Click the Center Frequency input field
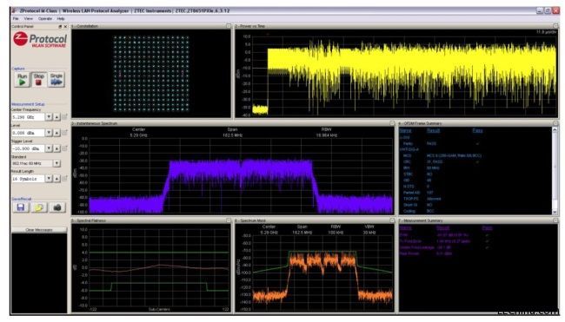 click(28, 117)
